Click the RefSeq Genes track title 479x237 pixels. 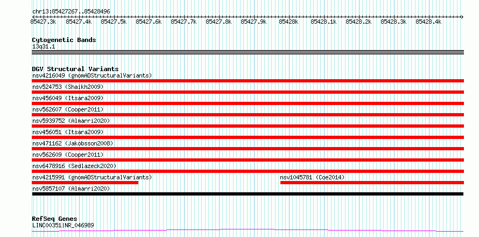coord(54,219)
